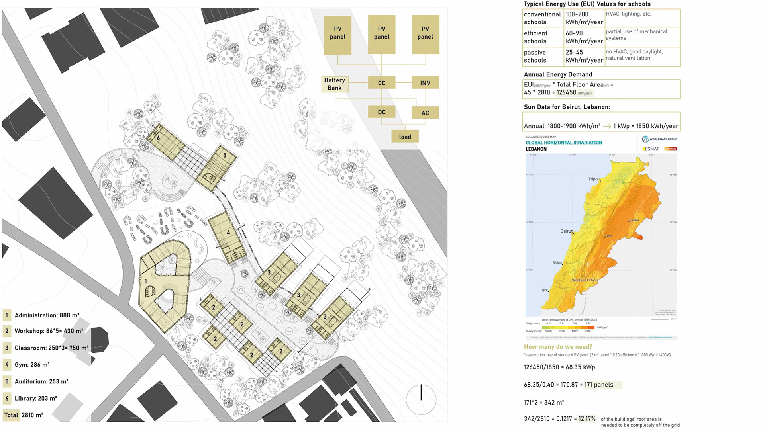Select the DC output box
This screenshot has height=430, width=765.
click(381, 112)
